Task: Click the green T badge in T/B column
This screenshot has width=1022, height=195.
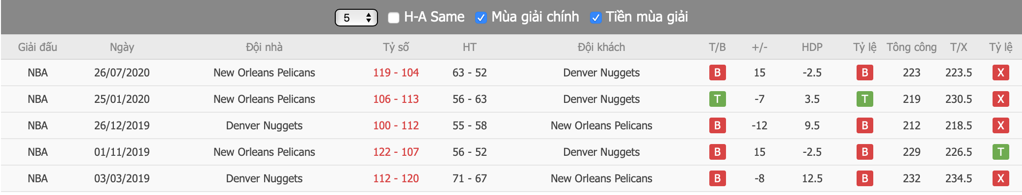Action: tap(717, 99)
